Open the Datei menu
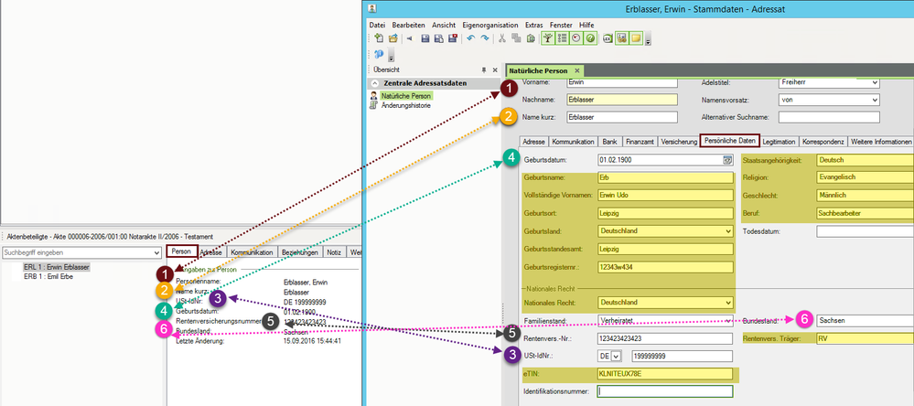Viewport: 914px width, 406px height. point(377,25)
